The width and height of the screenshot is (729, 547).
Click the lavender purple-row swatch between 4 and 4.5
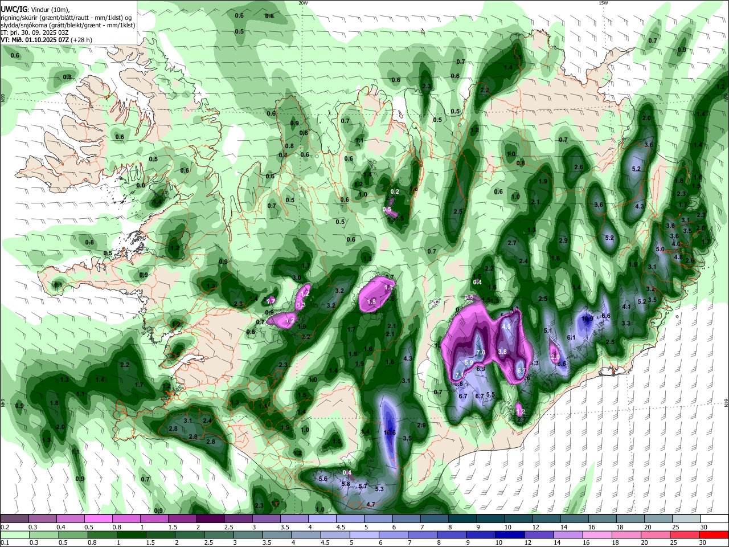322,519
